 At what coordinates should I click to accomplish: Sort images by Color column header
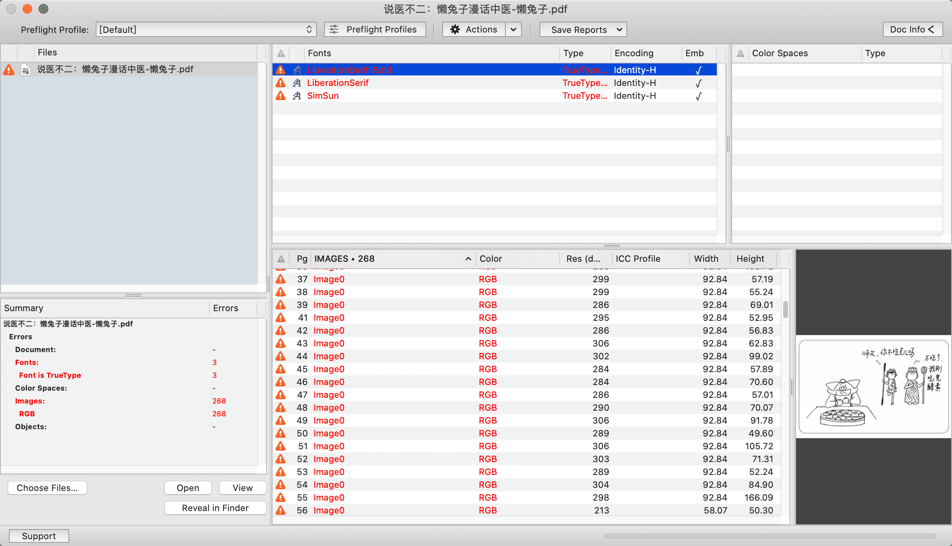click(x=517, y=259)
